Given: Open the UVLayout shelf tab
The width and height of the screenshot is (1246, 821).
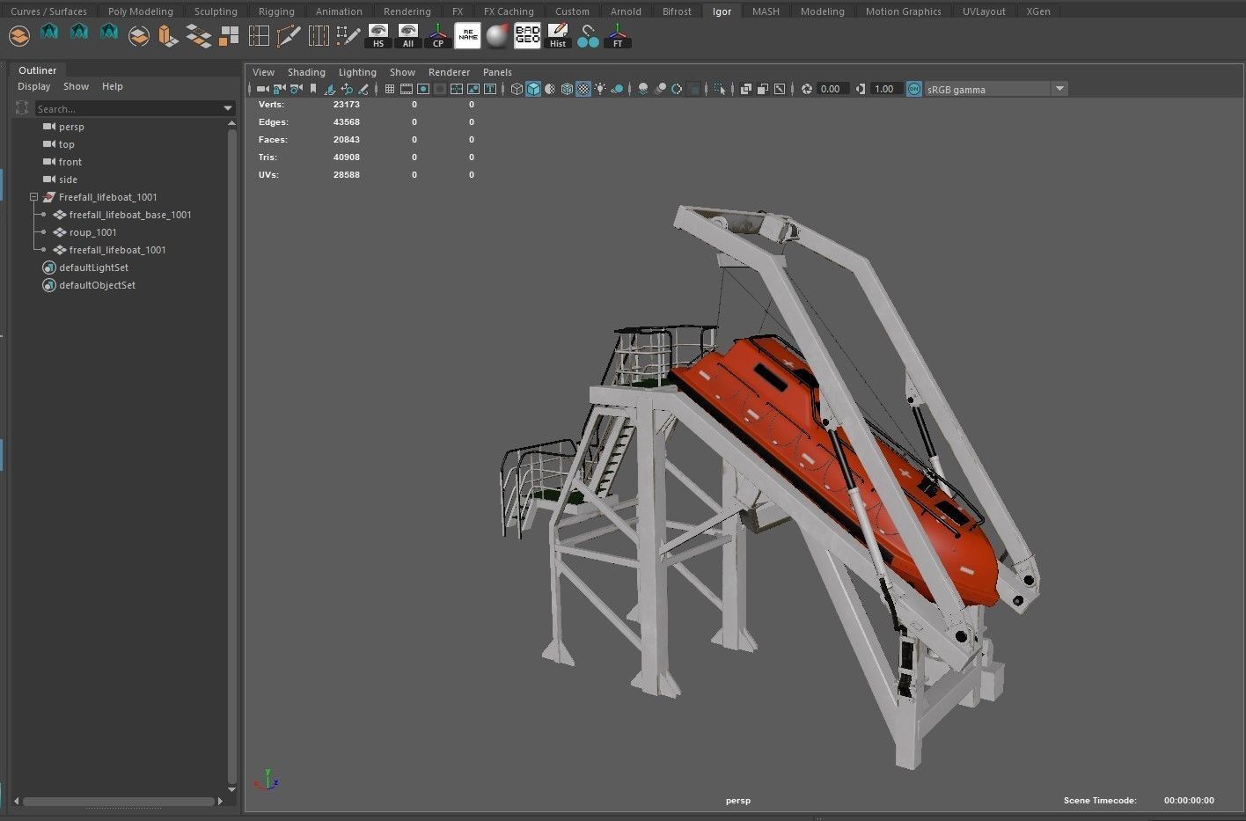Looking at the screenshot, I should pyautogui.click(x=984, y=11).
